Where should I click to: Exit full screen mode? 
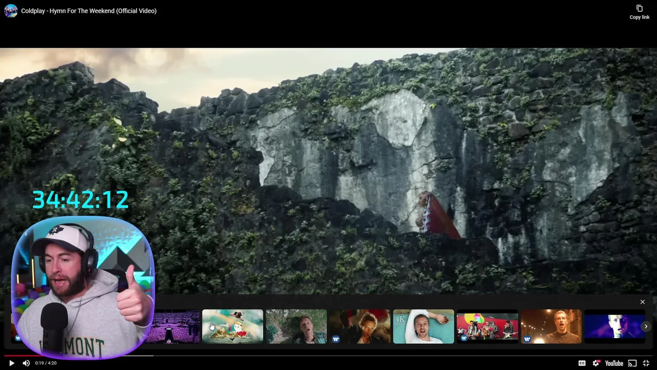(x=646, y=363)
